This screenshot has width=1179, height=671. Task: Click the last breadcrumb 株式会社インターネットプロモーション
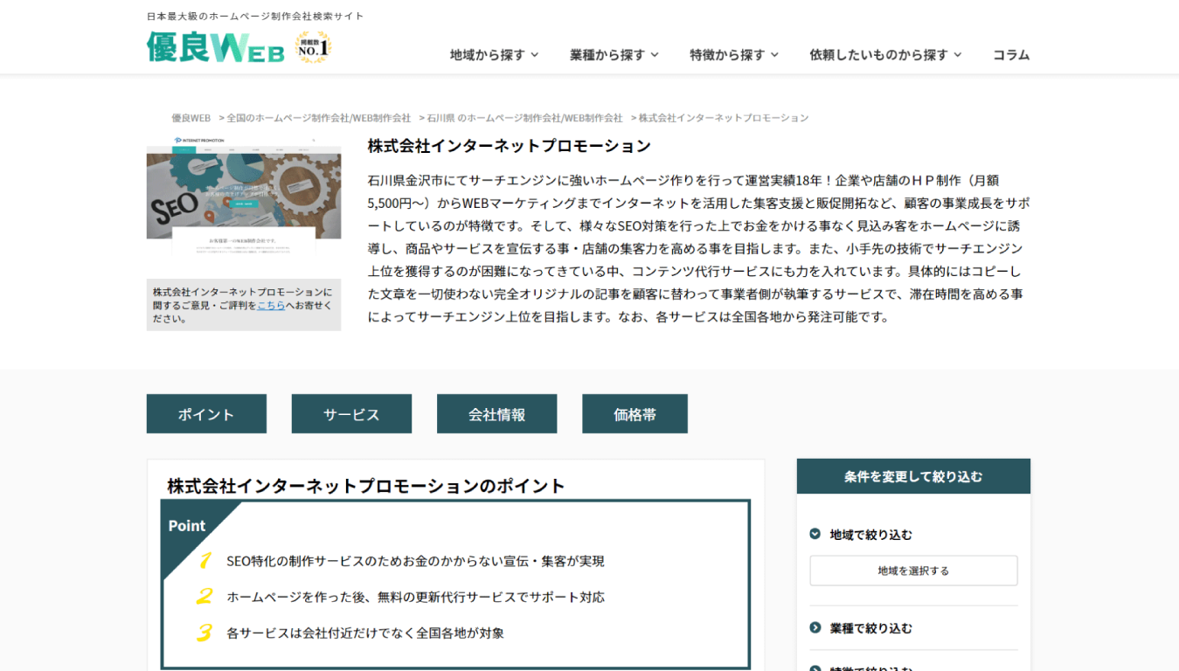pos(724,118)
